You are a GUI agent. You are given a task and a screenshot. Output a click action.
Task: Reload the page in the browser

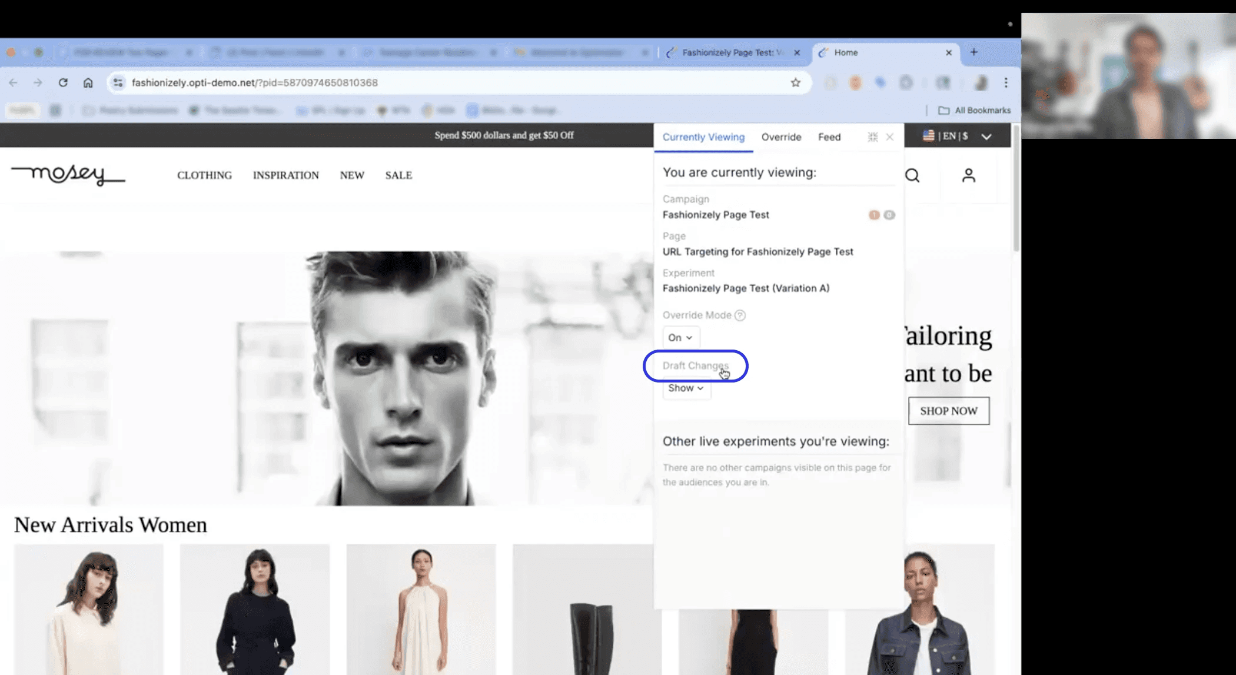pos(63,83)
